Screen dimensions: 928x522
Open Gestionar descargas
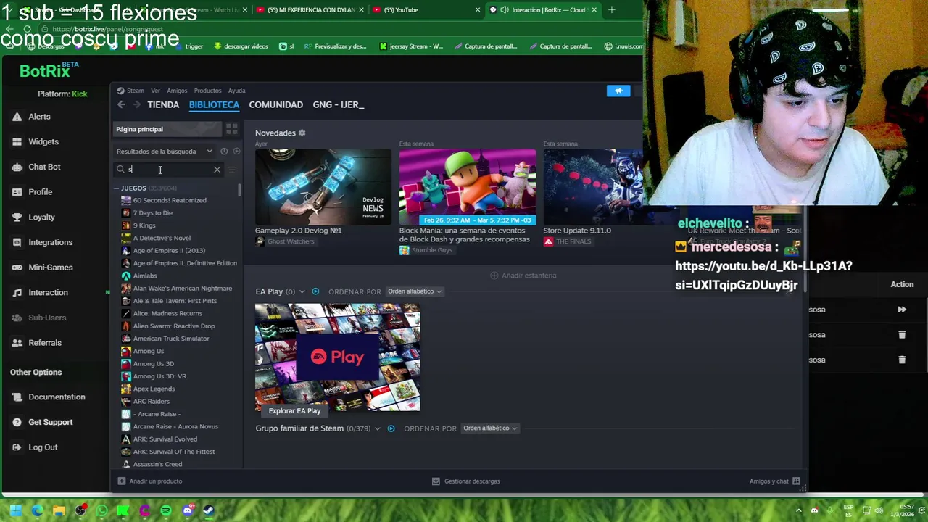(x=465, y=481)
